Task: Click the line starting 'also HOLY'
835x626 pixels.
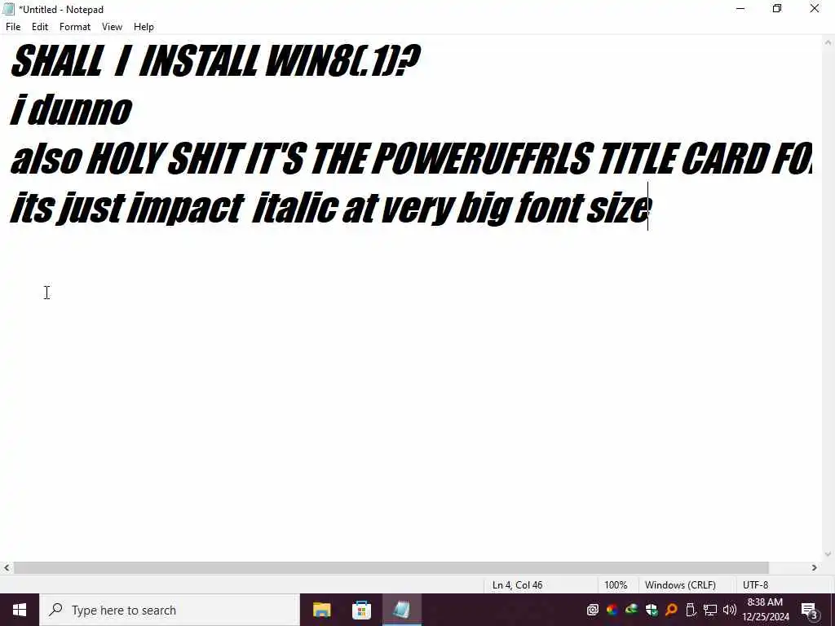Action: pyautogui.click(x=411, y=159)
